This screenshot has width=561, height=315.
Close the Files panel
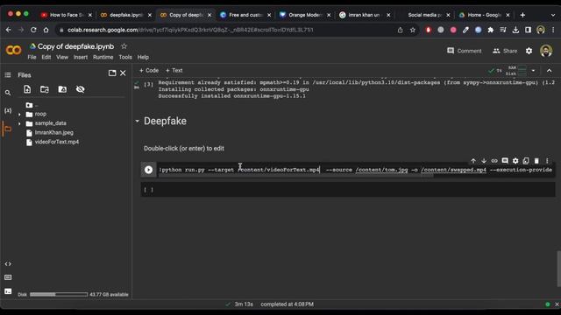tap(123, 73)
